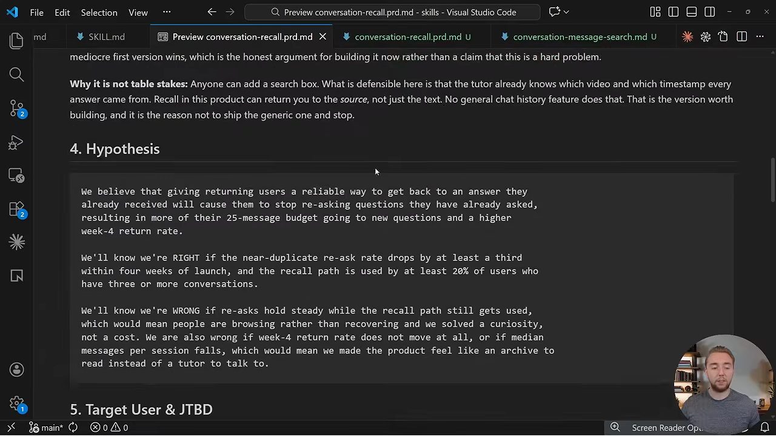776x436 pixels.
Task: Synchronize changes from the status bar
Action: pyautogui.click(x=73, y=428)
